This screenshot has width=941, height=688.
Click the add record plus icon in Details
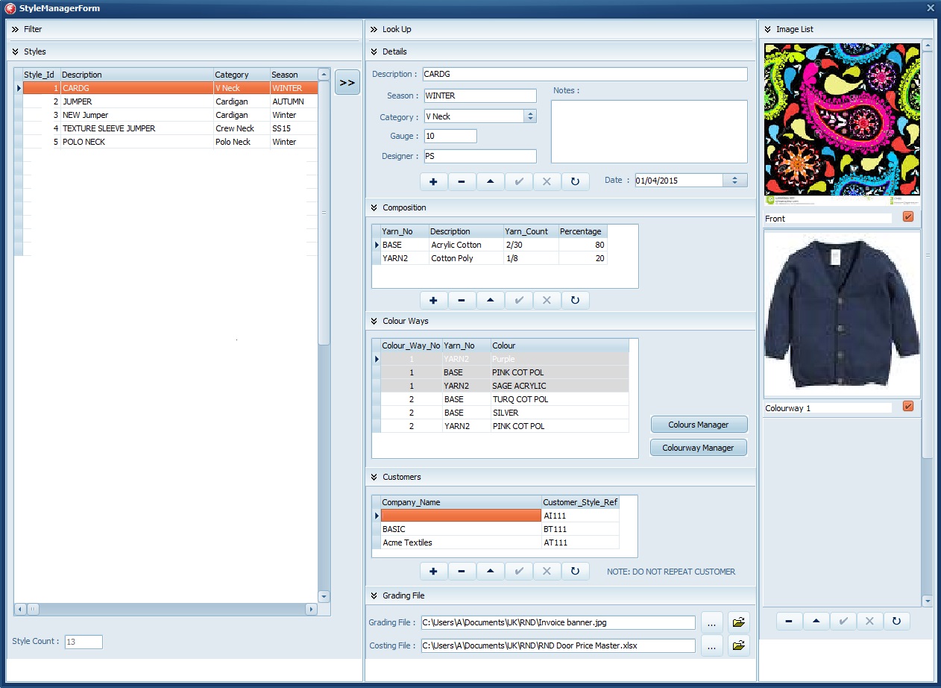click(433, 181)
